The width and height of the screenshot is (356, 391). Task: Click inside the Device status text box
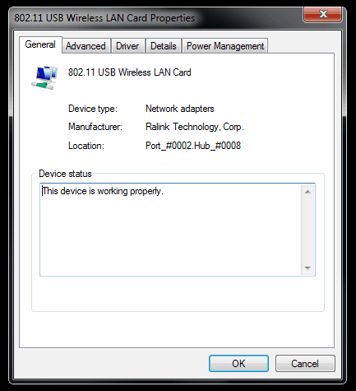pyautogui.click(x=170, y=230)
